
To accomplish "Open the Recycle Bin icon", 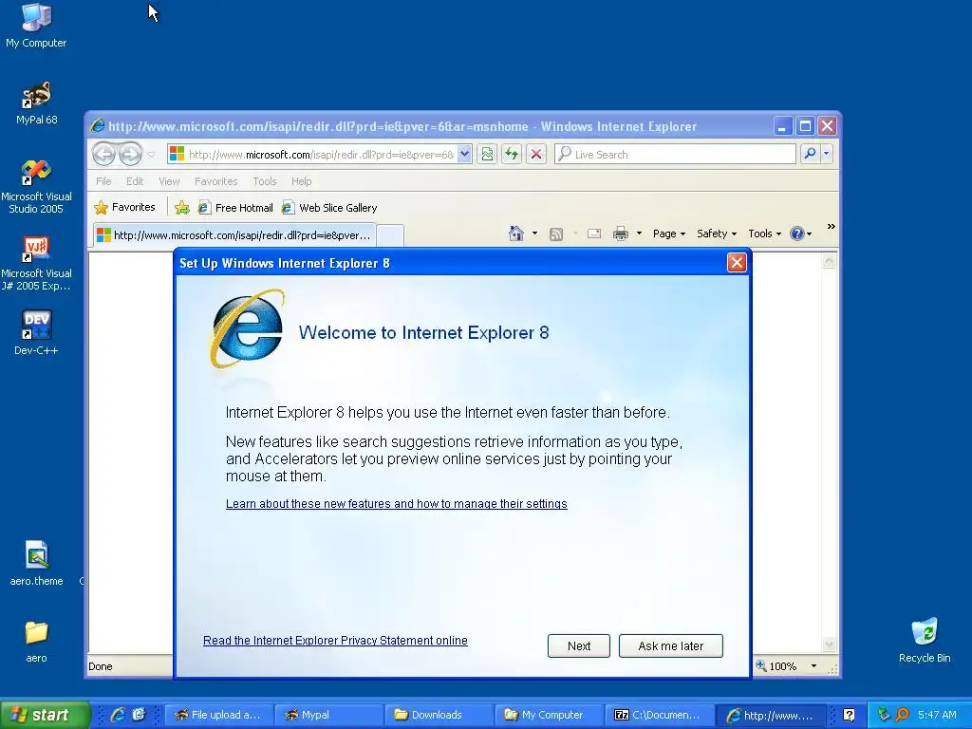I will tap(925, 641).
